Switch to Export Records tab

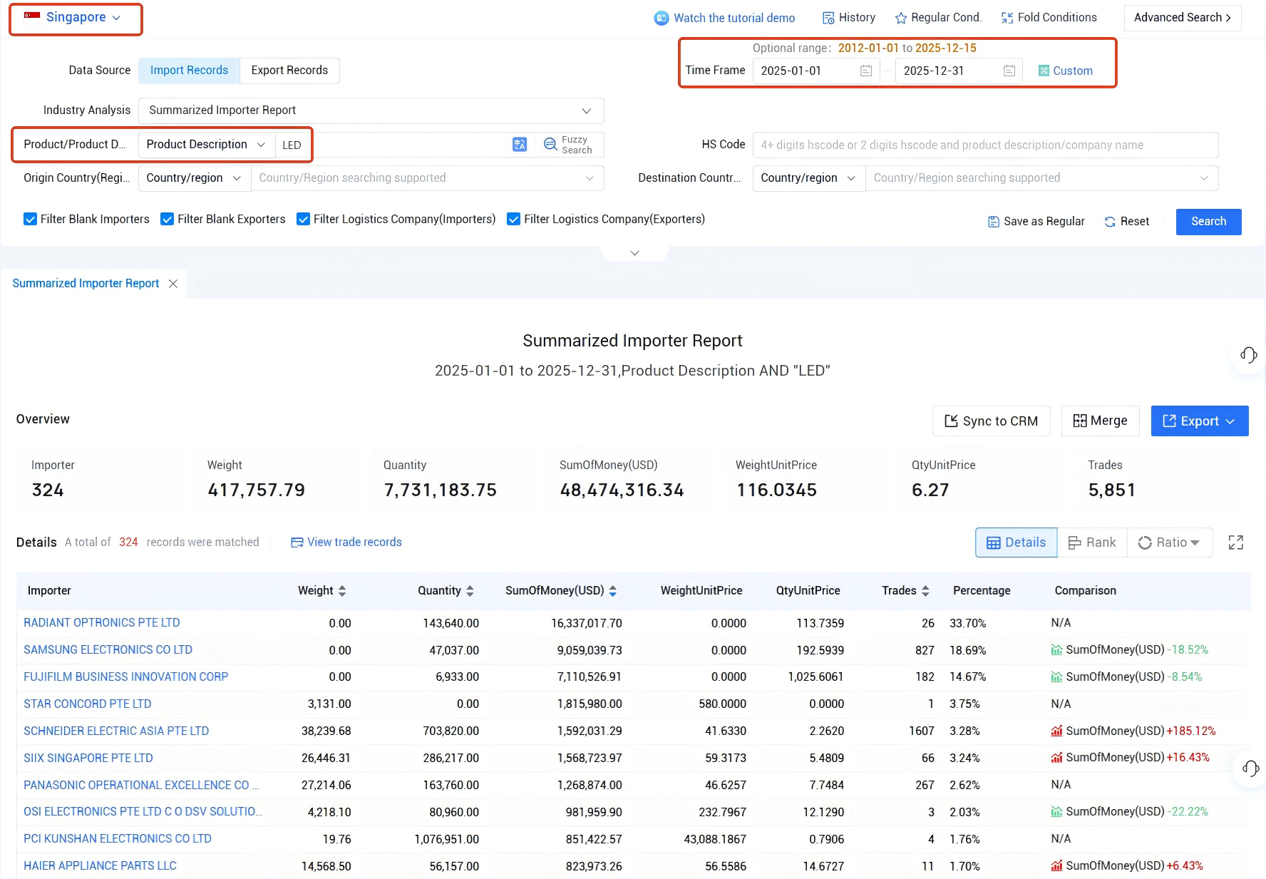pos(289,71)
